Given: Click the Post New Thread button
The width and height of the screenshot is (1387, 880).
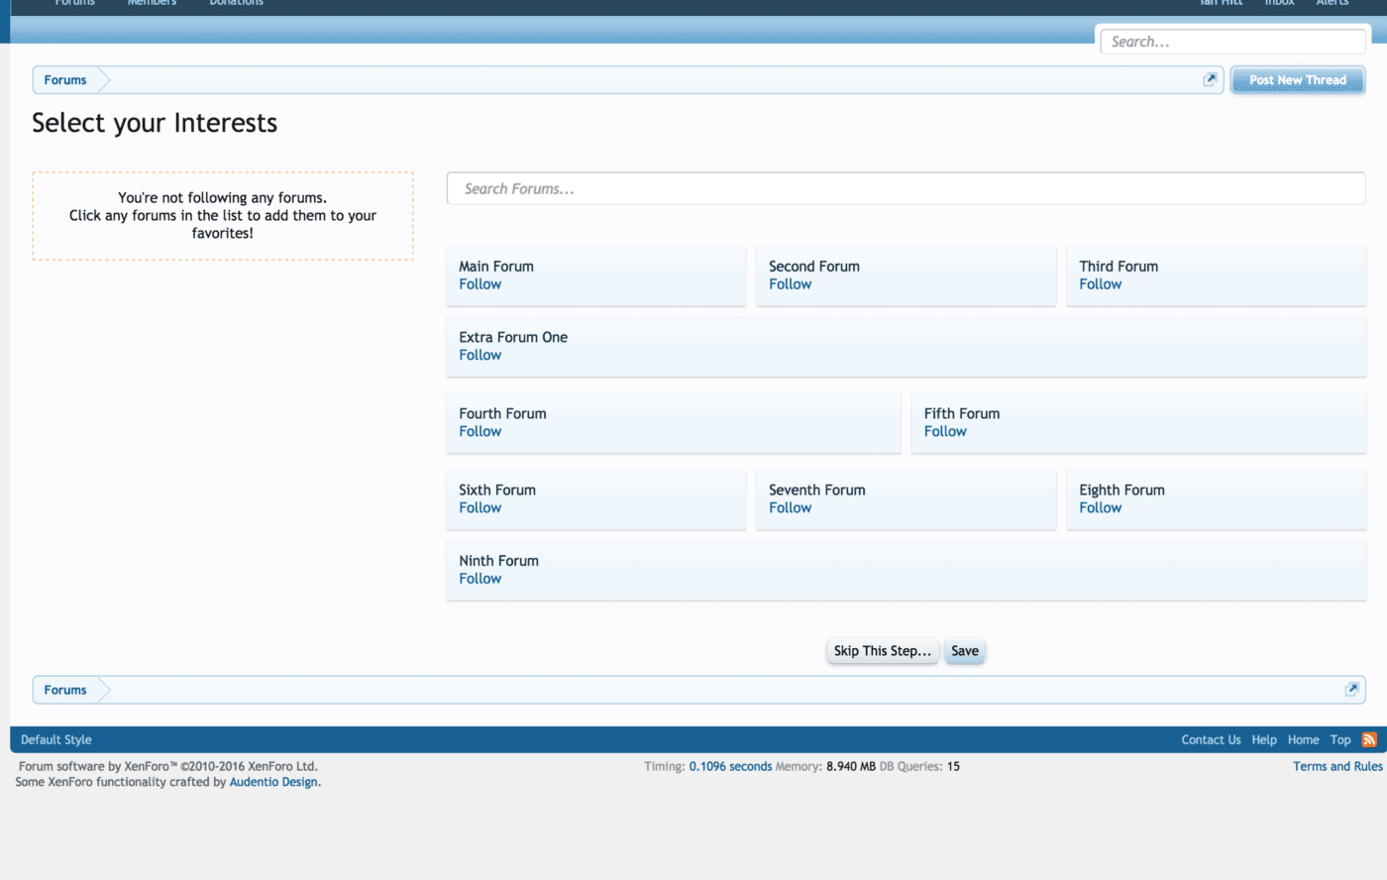Looking at the screenshot, I should tap(1297, 80).
